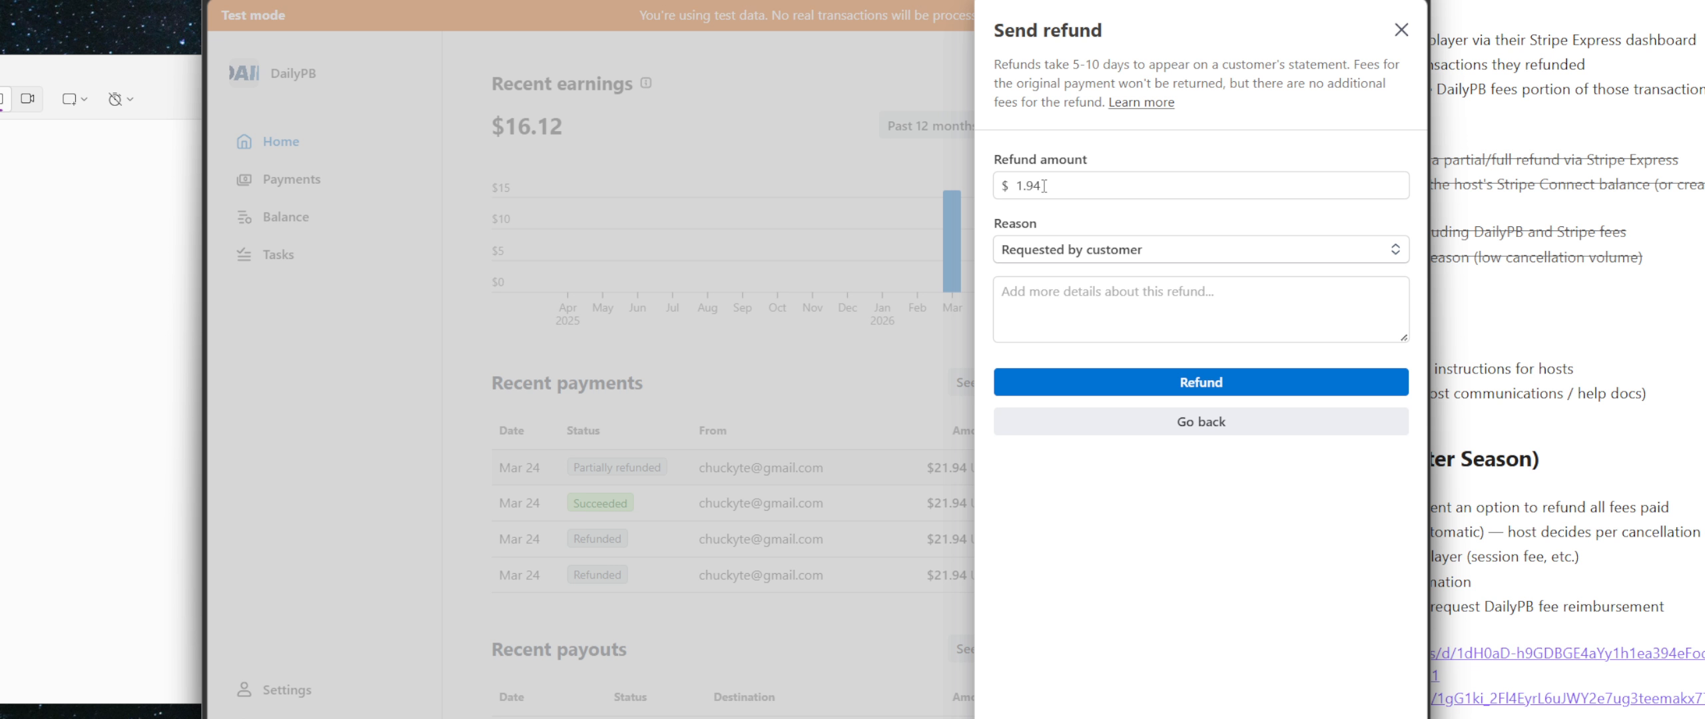Viewport: 1705px width, 719px height.
Task: Click the Recent earnings info icon
Action: (646, 83)
